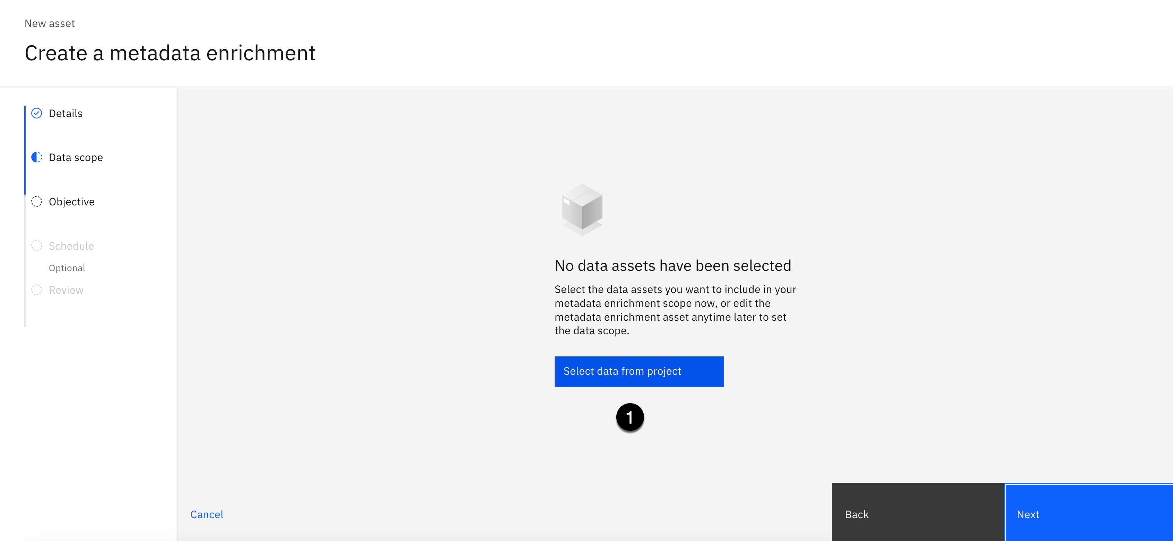Click the dashed circle icon beside Objective

[x=36, y=201]
